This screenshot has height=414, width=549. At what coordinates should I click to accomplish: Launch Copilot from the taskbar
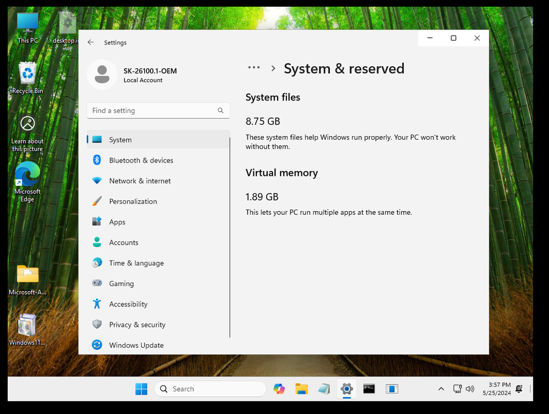[x=279, y=389]
